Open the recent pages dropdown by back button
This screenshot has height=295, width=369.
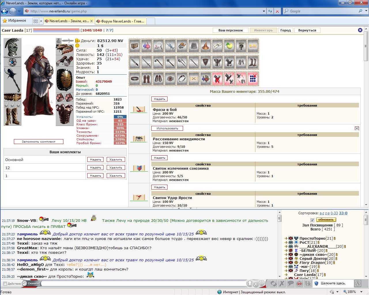pos(19,11)
